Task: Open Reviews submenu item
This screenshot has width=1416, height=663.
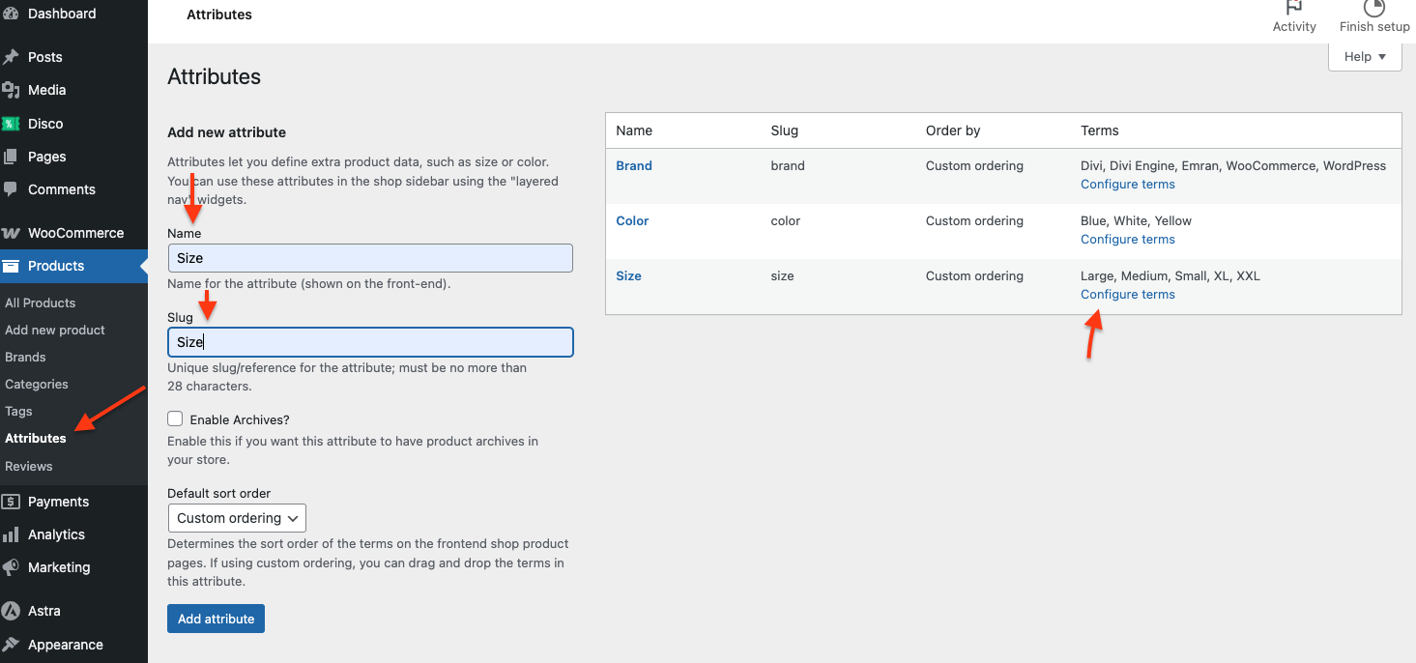Action: [x=29, y=466]
